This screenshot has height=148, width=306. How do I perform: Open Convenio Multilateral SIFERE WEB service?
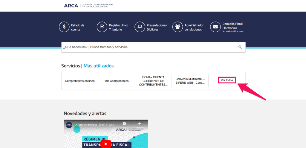click(x=190, y=81)
